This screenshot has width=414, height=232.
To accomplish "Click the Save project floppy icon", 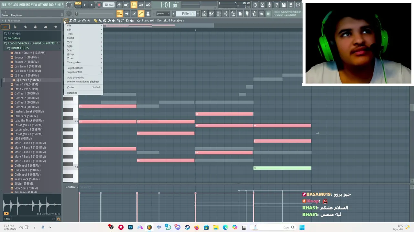I will coord(284,5).
